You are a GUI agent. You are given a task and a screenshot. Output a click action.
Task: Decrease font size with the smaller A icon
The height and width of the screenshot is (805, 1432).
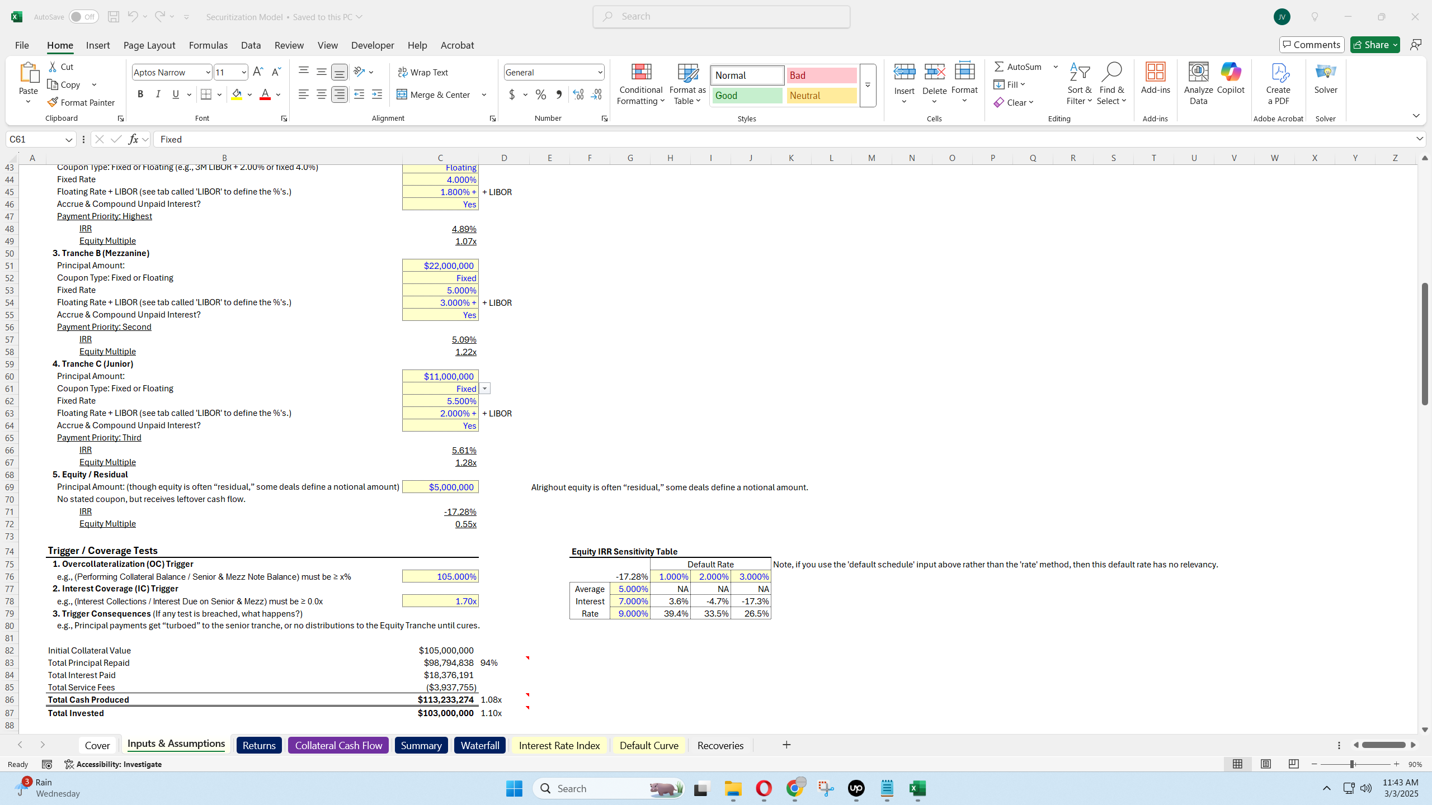pos(276,72)
